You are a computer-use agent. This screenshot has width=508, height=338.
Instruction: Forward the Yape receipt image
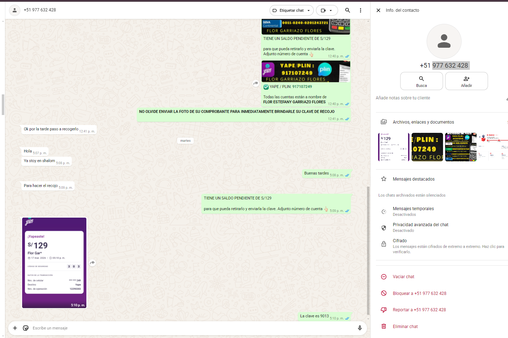[92, 263]
